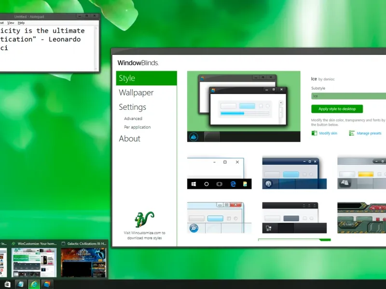Click the WinCustomize gecko mascot icon

click(144, 220)
